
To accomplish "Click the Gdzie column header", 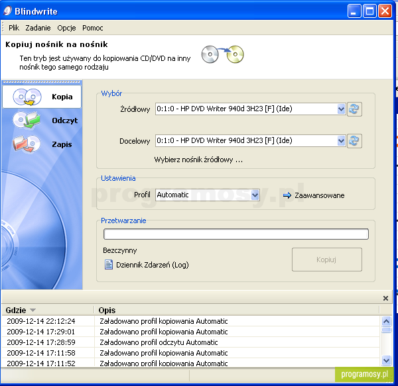I will tap(16, 310).
